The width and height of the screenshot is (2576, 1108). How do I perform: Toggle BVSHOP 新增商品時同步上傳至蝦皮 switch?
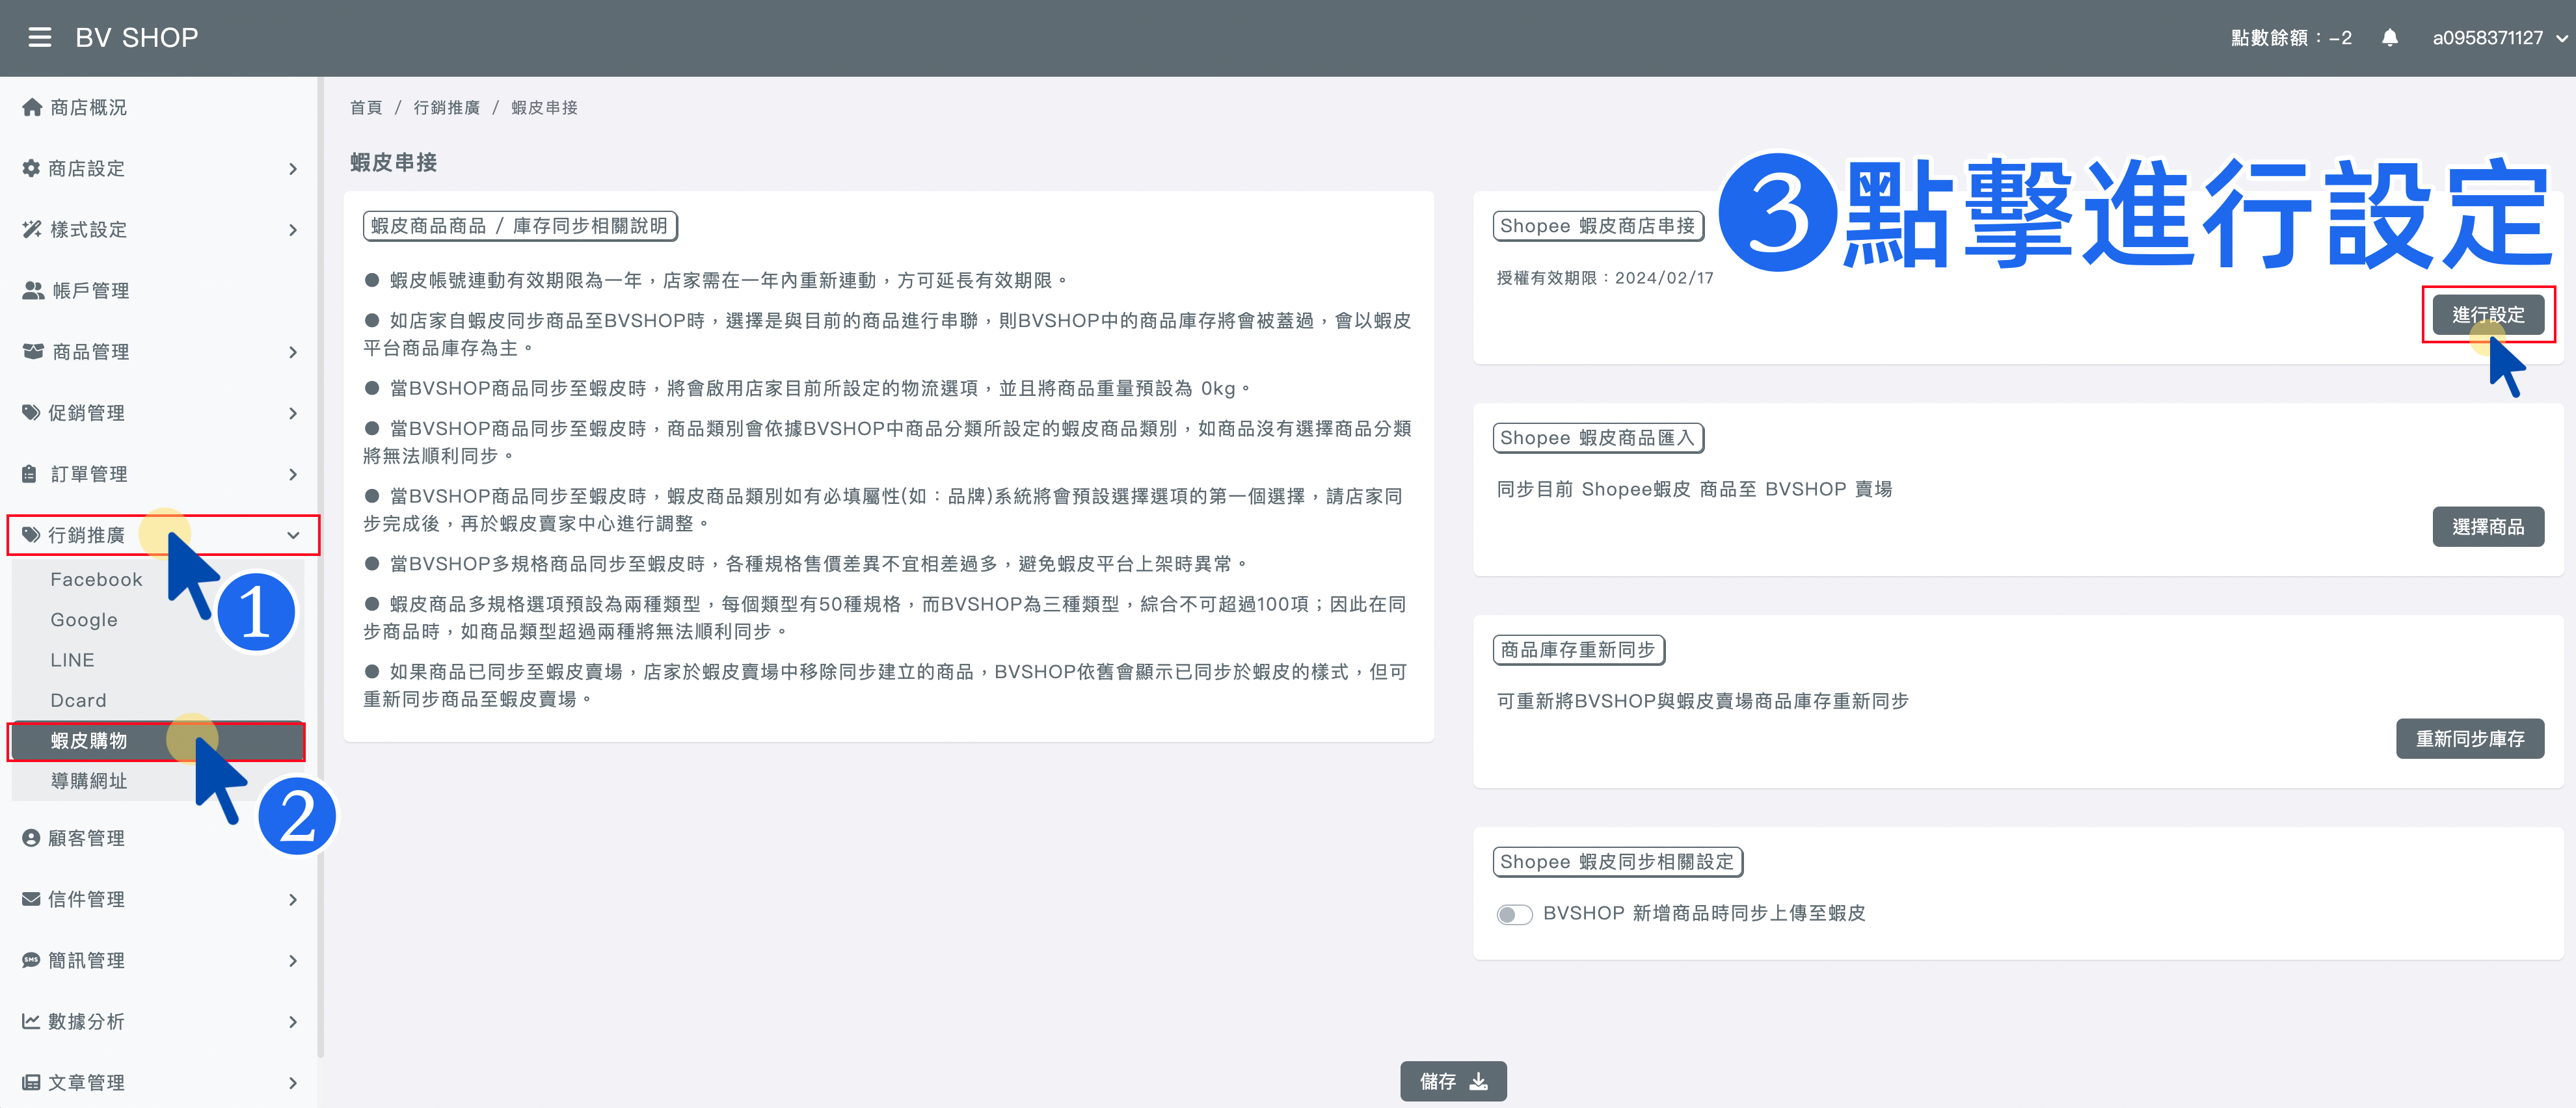[1514, 914]
